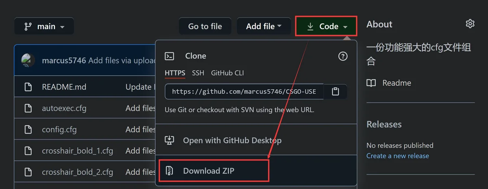
Task: Click the About heading text
Action: tap(379, 24)
